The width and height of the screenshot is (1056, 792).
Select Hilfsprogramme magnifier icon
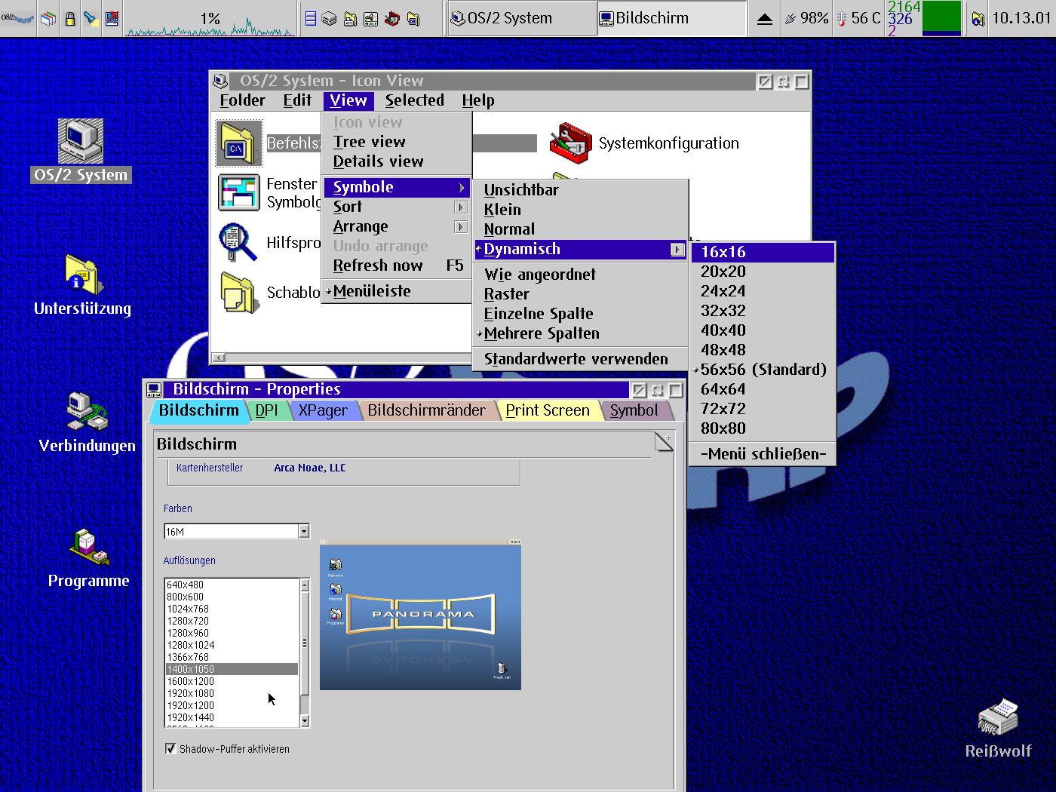pos(238,242)
